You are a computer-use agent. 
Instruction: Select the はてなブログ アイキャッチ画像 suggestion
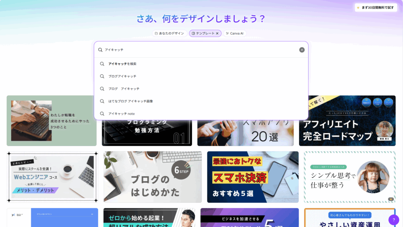[x=130, y=101]
